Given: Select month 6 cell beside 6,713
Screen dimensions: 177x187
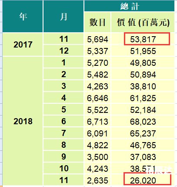Looking at the screenshot, I should (63, 121).
